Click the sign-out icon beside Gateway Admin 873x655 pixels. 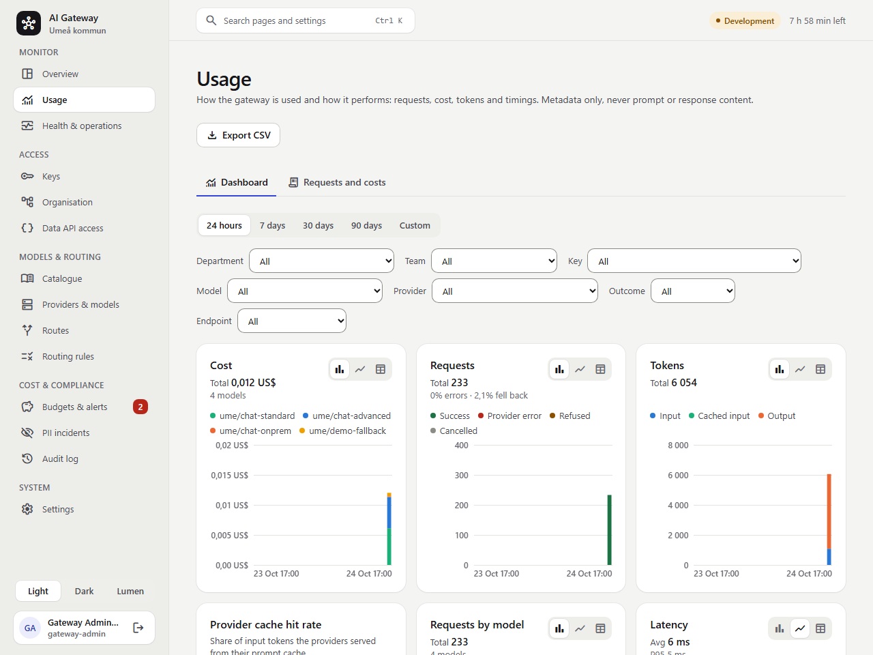pyautogui.click(x=138, y=628)
